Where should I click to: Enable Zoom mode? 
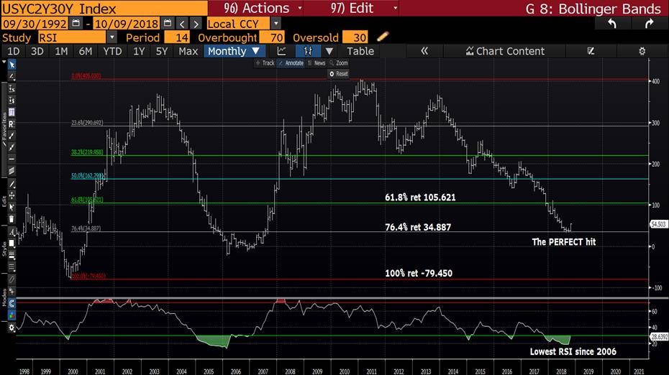click(x=339, y=63)
